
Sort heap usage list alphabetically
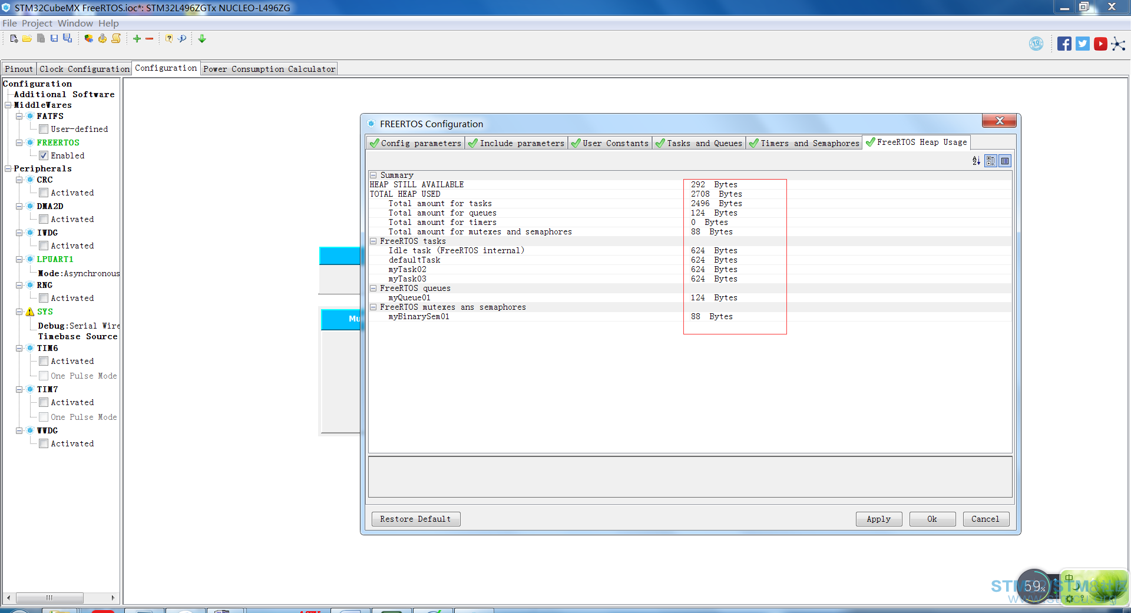[976, 161]
